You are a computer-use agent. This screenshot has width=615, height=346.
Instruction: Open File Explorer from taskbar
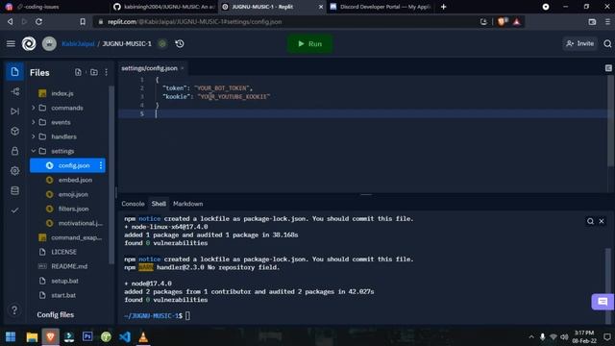(32, 337)
